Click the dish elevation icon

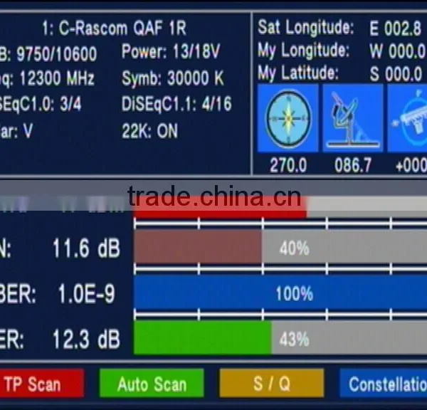click(353, 118)
